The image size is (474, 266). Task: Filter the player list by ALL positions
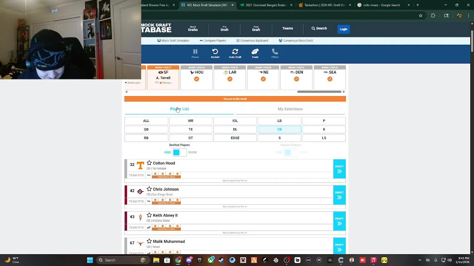tap(146, 121)
